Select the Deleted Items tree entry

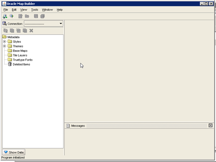coord(21,64)
